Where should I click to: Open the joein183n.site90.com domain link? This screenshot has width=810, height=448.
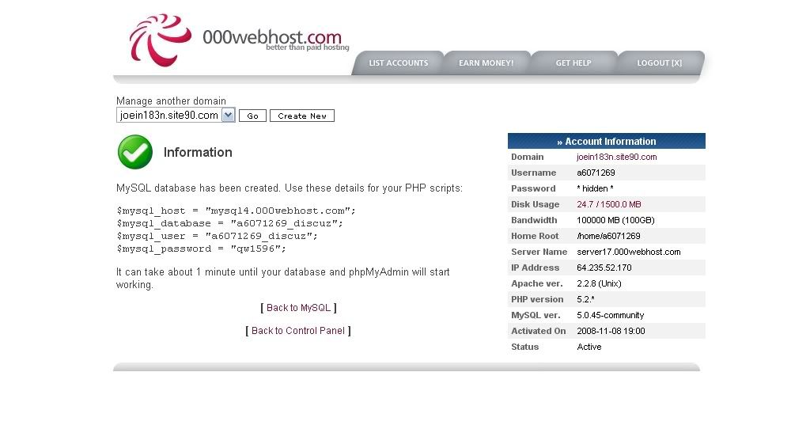pyautogui.click(x=617, y=157)
